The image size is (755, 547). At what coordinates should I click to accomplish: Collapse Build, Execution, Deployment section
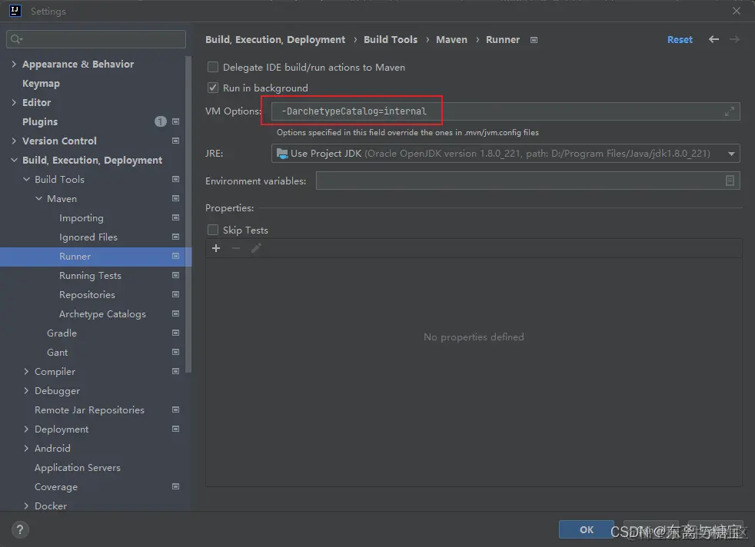pos(14,161)
